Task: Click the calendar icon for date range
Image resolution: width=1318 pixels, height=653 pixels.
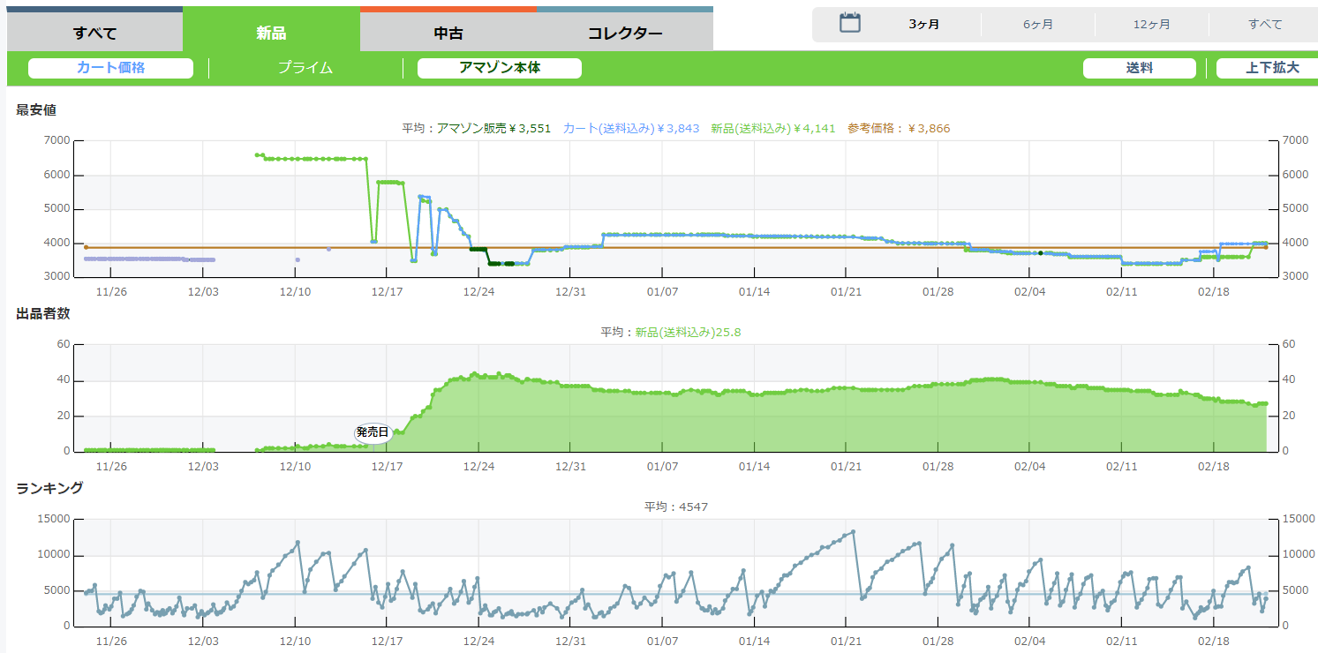Action: point(849,24)
